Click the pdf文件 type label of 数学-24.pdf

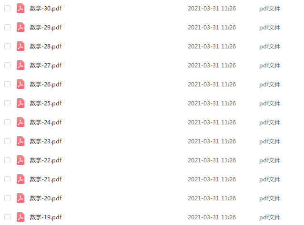(270, 122)
